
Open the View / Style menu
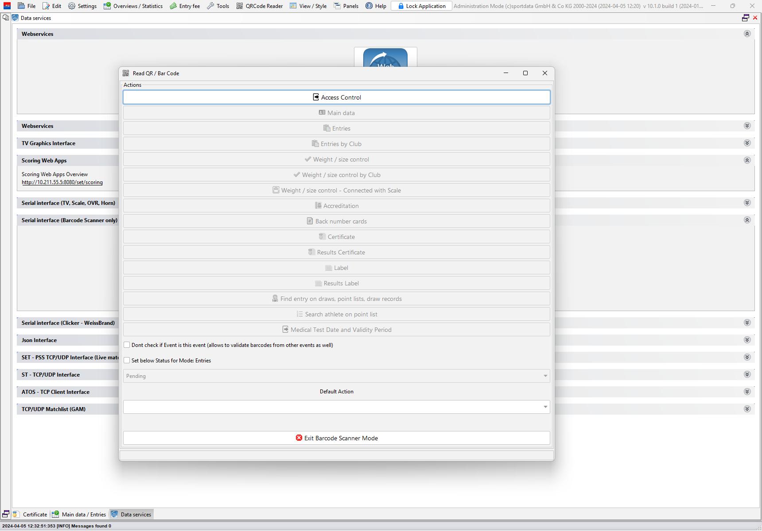coord(308,6)
